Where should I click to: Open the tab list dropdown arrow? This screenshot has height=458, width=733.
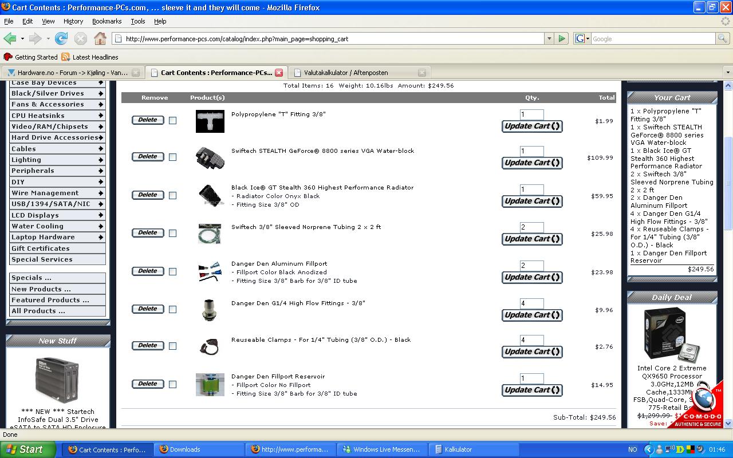click(x=728, y=73)
